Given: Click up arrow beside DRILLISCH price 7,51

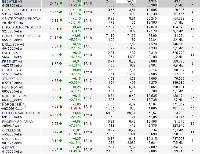Looking at the screenshot, I should [x=61, y=46].
